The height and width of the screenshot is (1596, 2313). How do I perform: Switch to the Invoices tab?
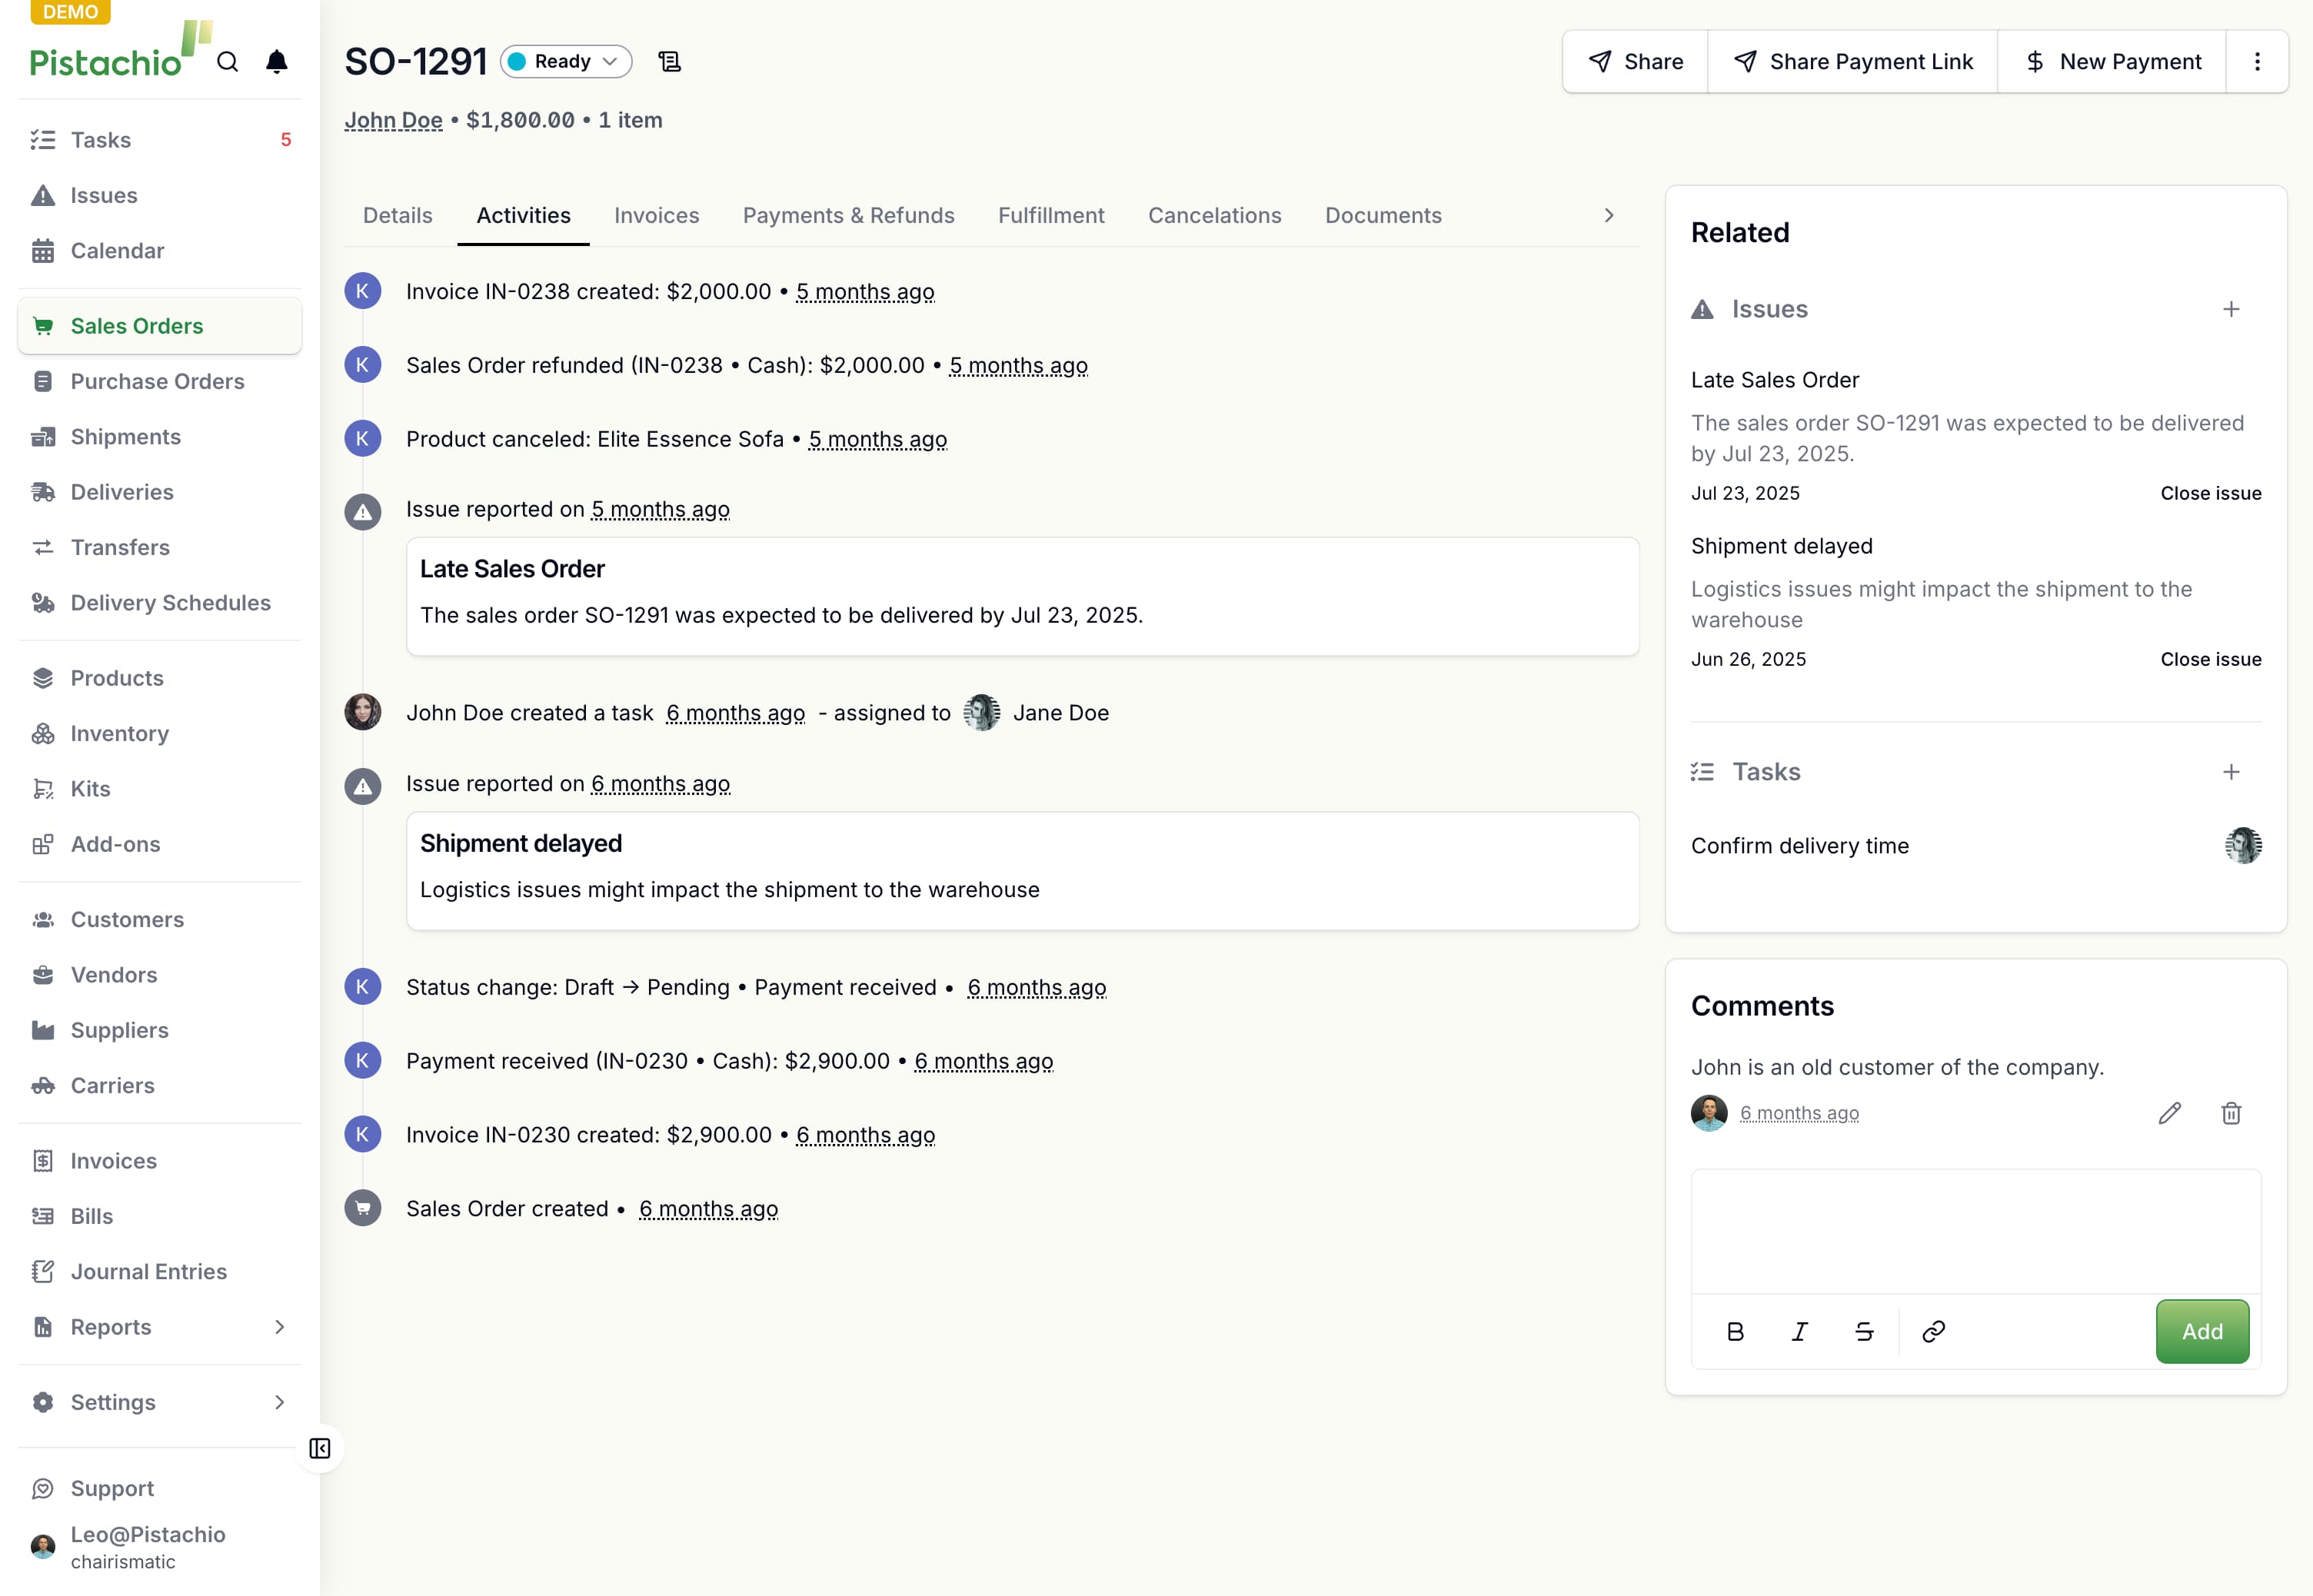tap(656, 215)
